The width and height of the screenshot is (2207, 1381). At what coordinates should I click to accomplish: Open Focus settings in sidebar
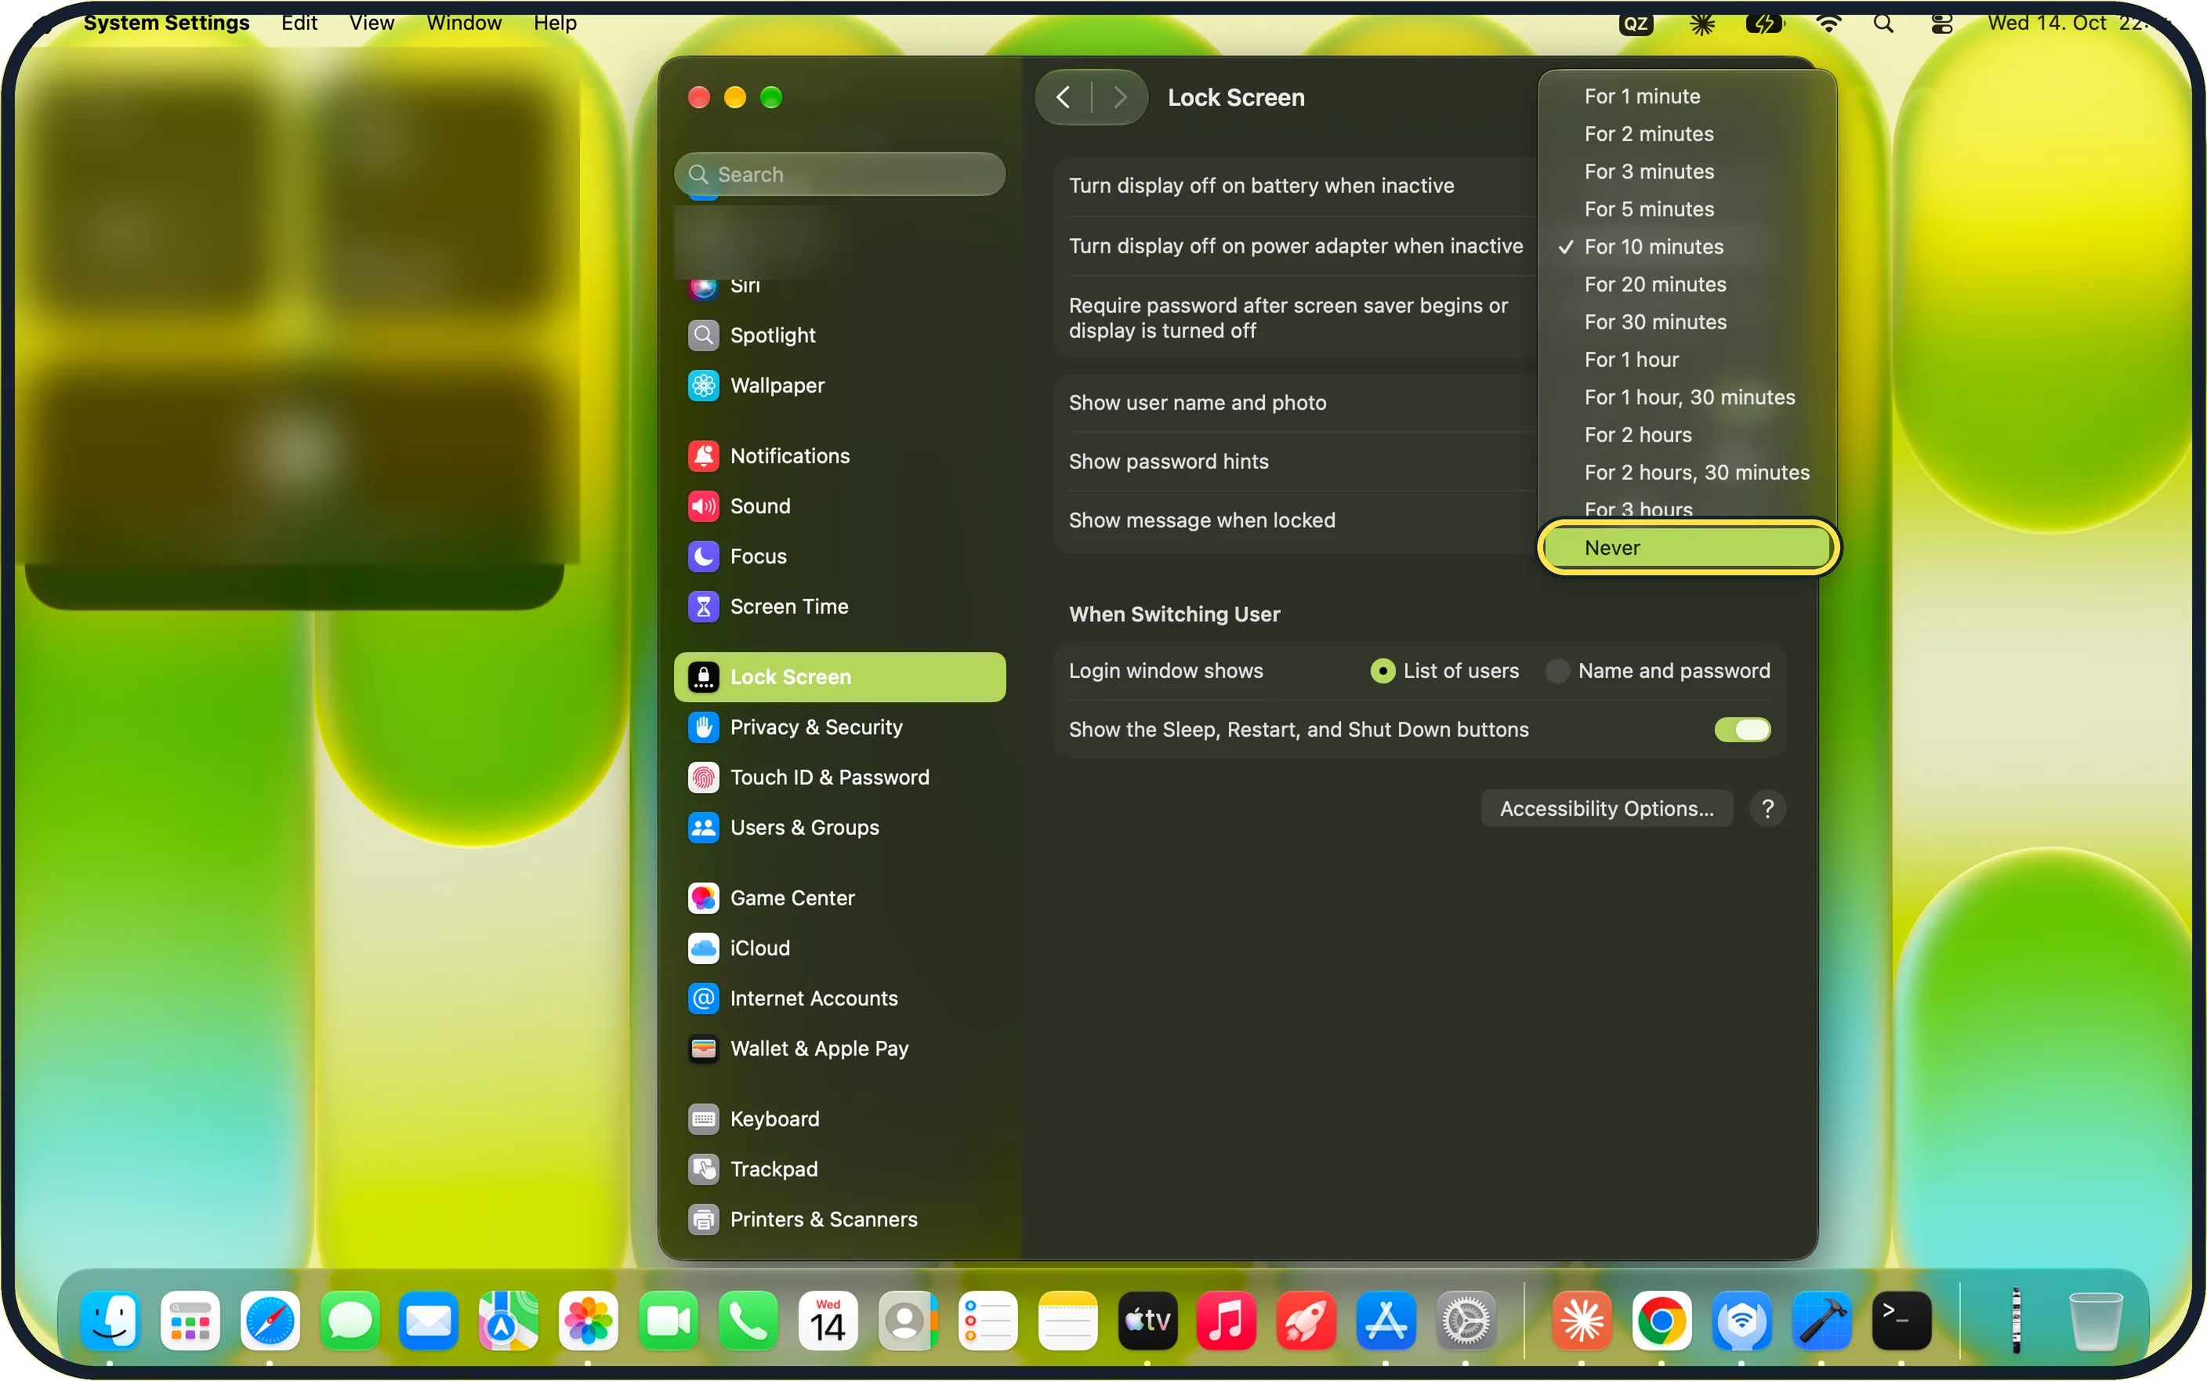(x=839, y=556)
